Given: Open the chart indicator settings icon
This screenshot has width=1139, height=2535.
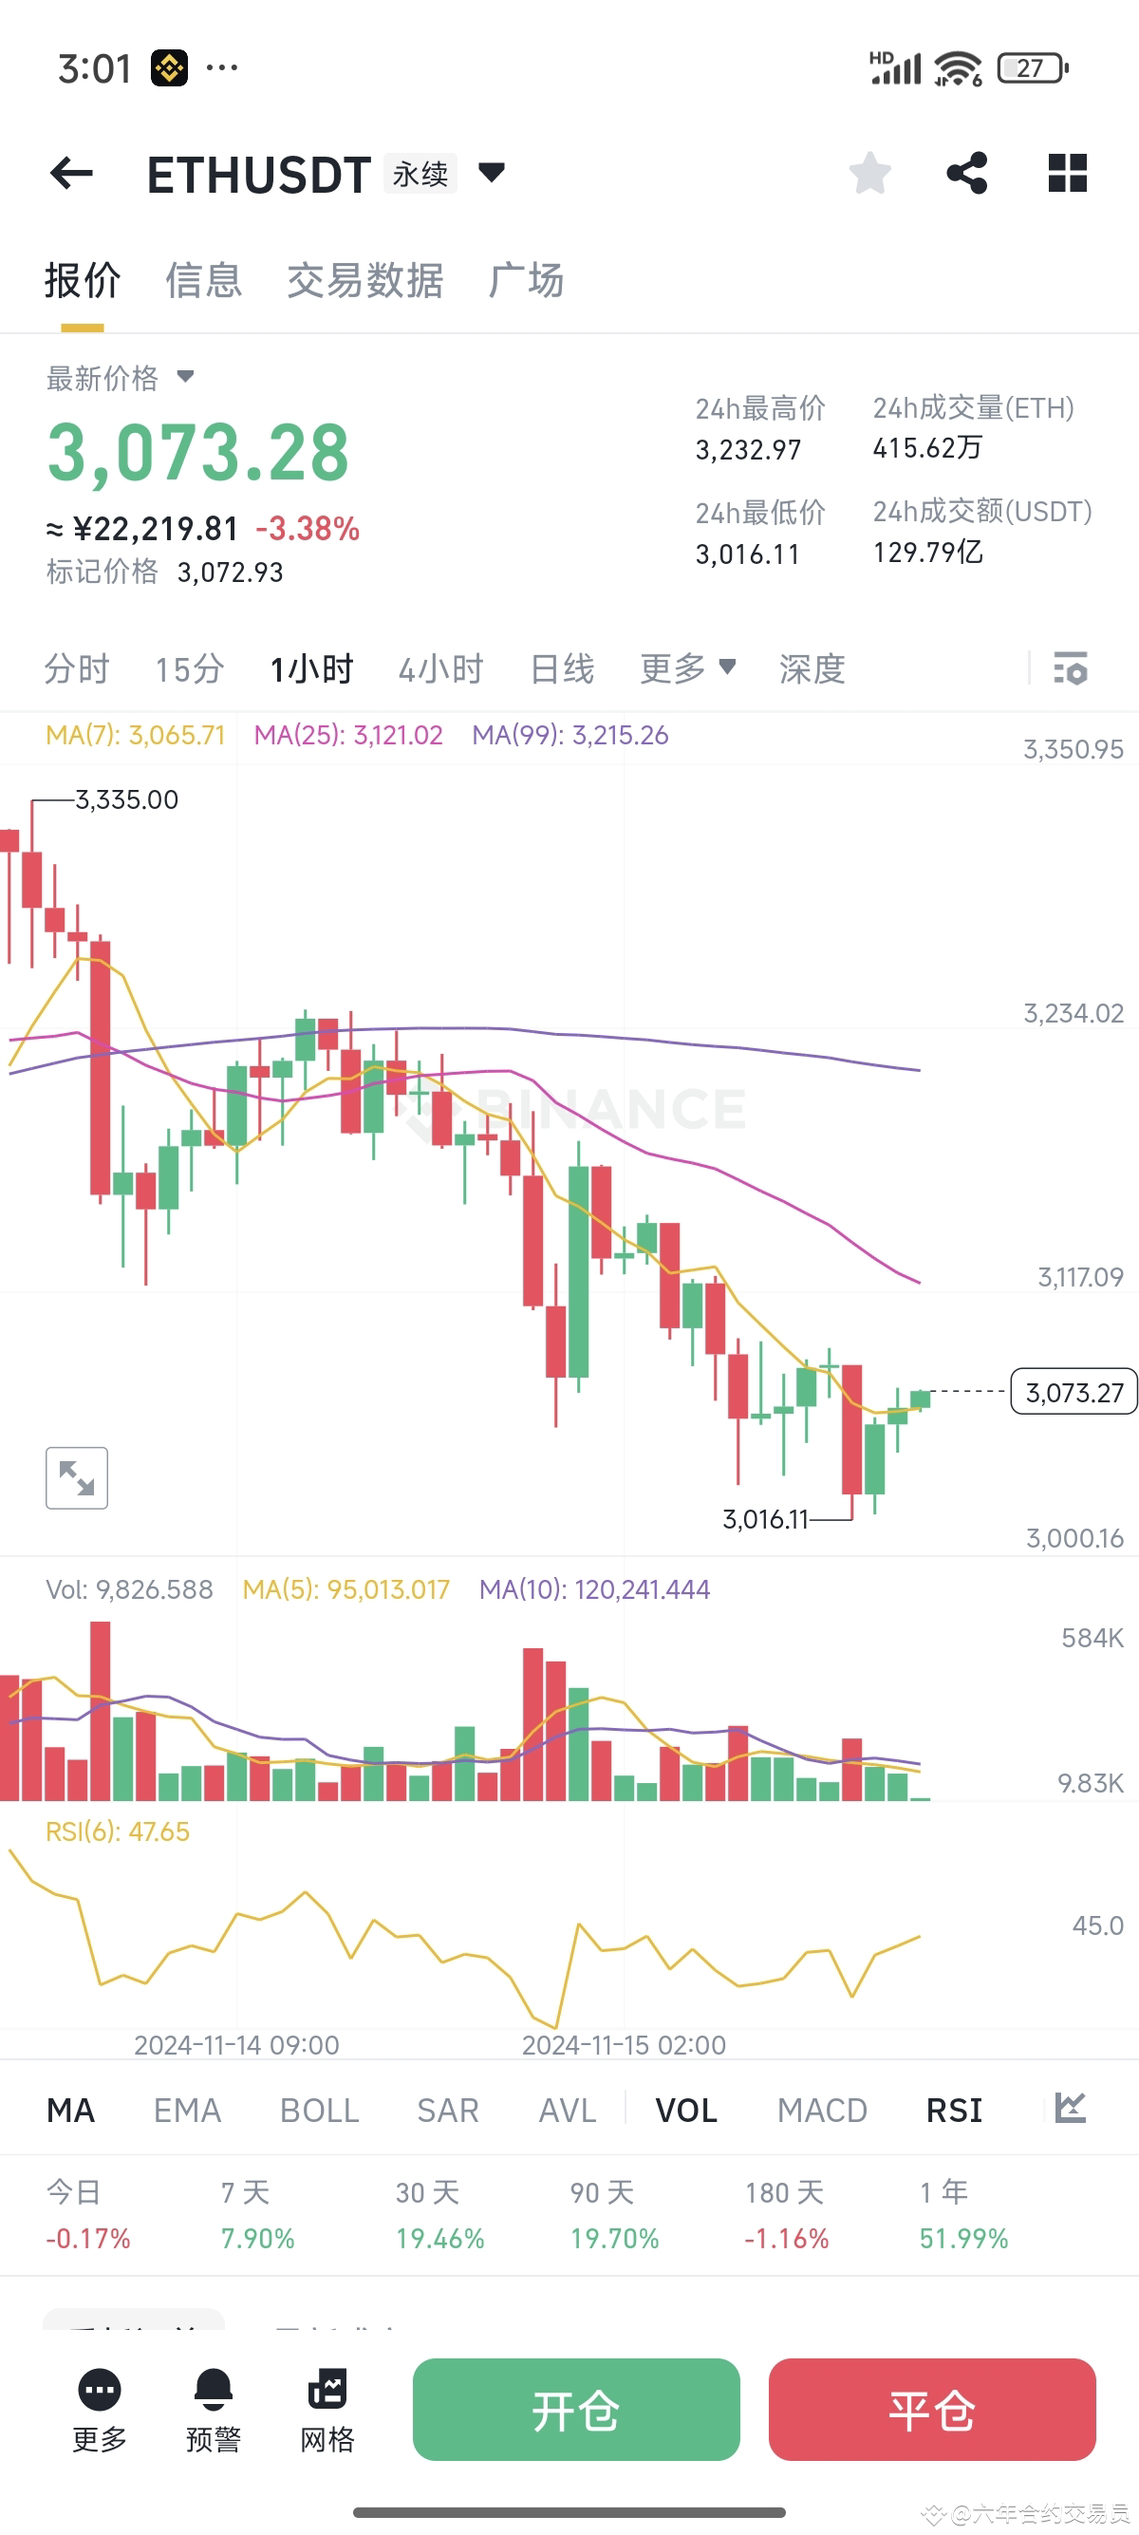Looking at the screenshot, I should (1073, 667).
